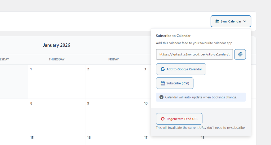Focus the calendar feed URL text field
271x145 pixels.
[194, 55]
